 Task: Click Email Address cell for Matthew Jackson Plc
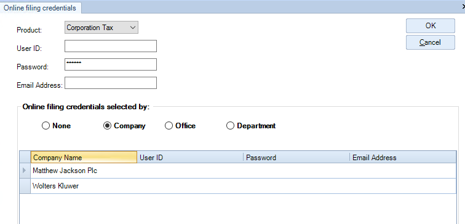point(403,171)
